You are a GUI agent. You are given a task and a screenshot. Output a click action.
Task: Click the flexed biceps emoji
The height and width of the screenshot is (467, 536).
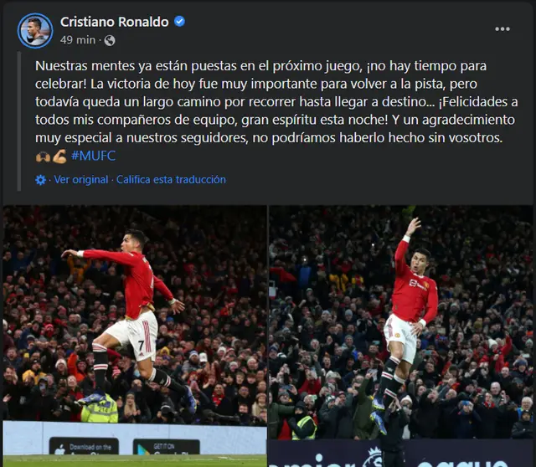pyautogui.click(x=59, y=157)
